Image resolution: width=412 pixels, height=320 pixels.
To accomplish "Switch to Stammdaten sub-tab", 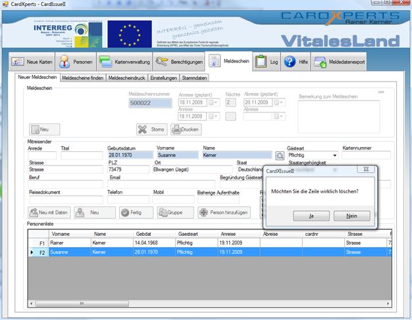I will (194, 78).
